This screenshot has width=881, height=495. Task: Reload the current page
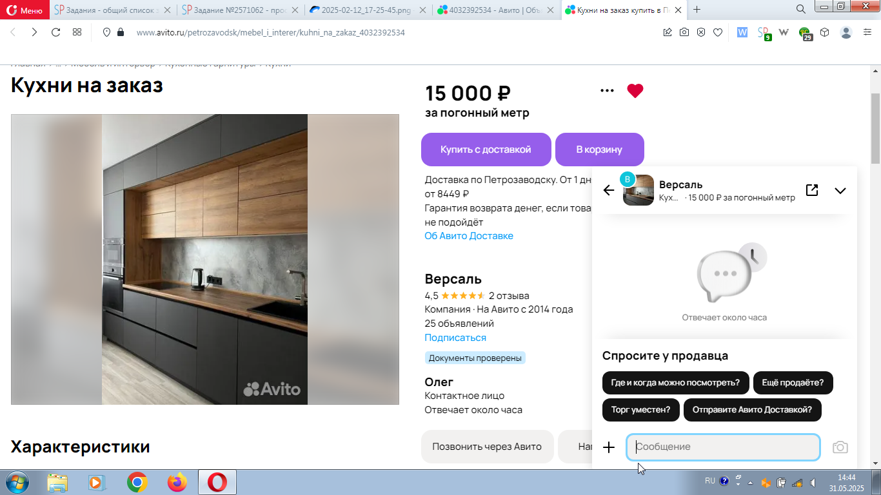click(55, 32)
